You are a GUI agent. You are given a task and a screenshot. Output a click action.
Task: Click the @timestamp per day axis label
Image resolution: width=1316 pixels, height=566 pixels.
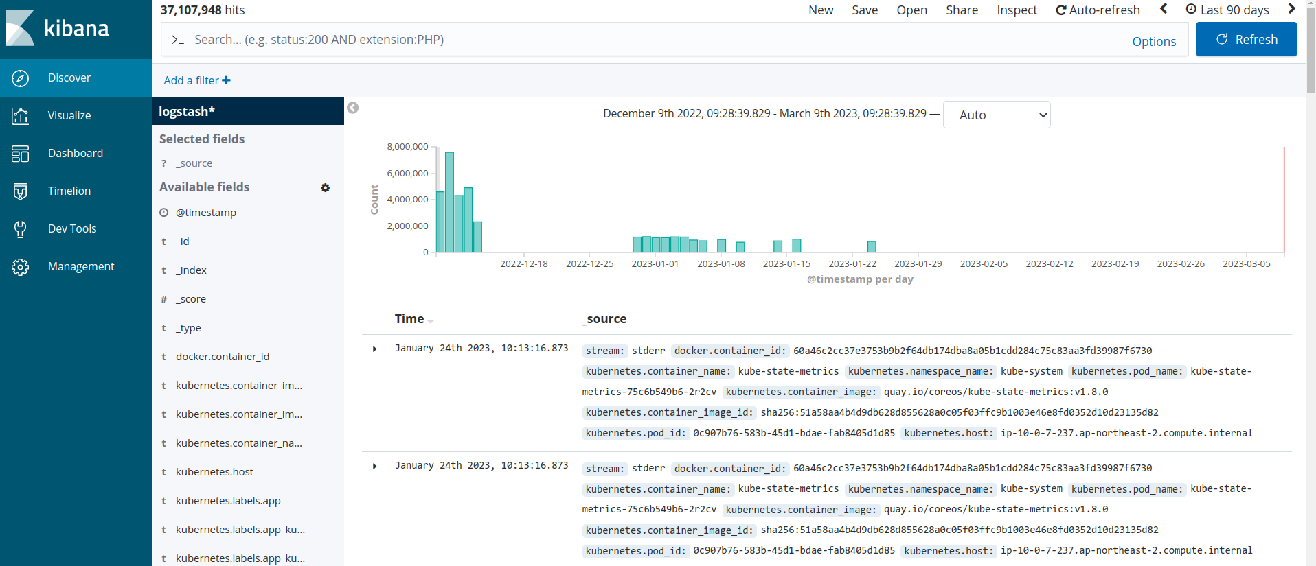pyautogui.click(x=860, y=279)
